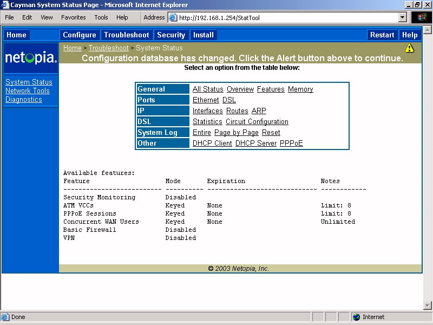Click the Features link
This screenshot has width=433, height=325.
271,89
